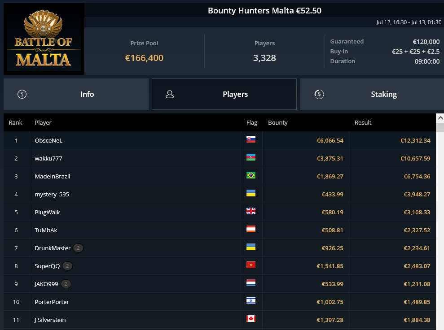Click the Battle of Malta logo
Viewport: 444px width, 330px height.
(44, 39)
